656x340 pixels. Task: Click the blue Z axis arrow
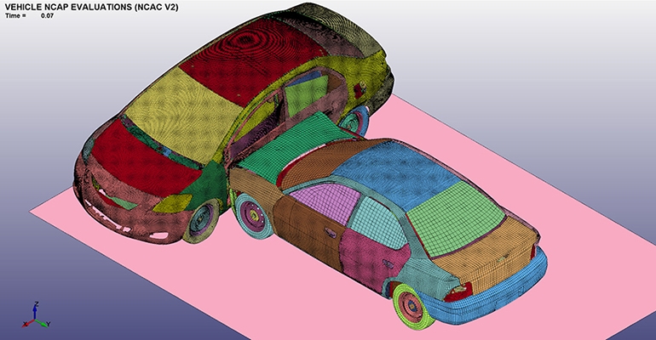pos(34,307)
